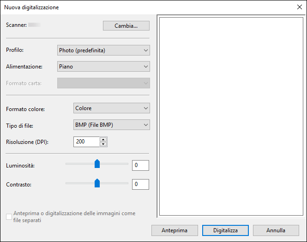This screenshot has height=242, width=307.
Task: Click the Contrasto slider handle
Action: coord(97,183)
